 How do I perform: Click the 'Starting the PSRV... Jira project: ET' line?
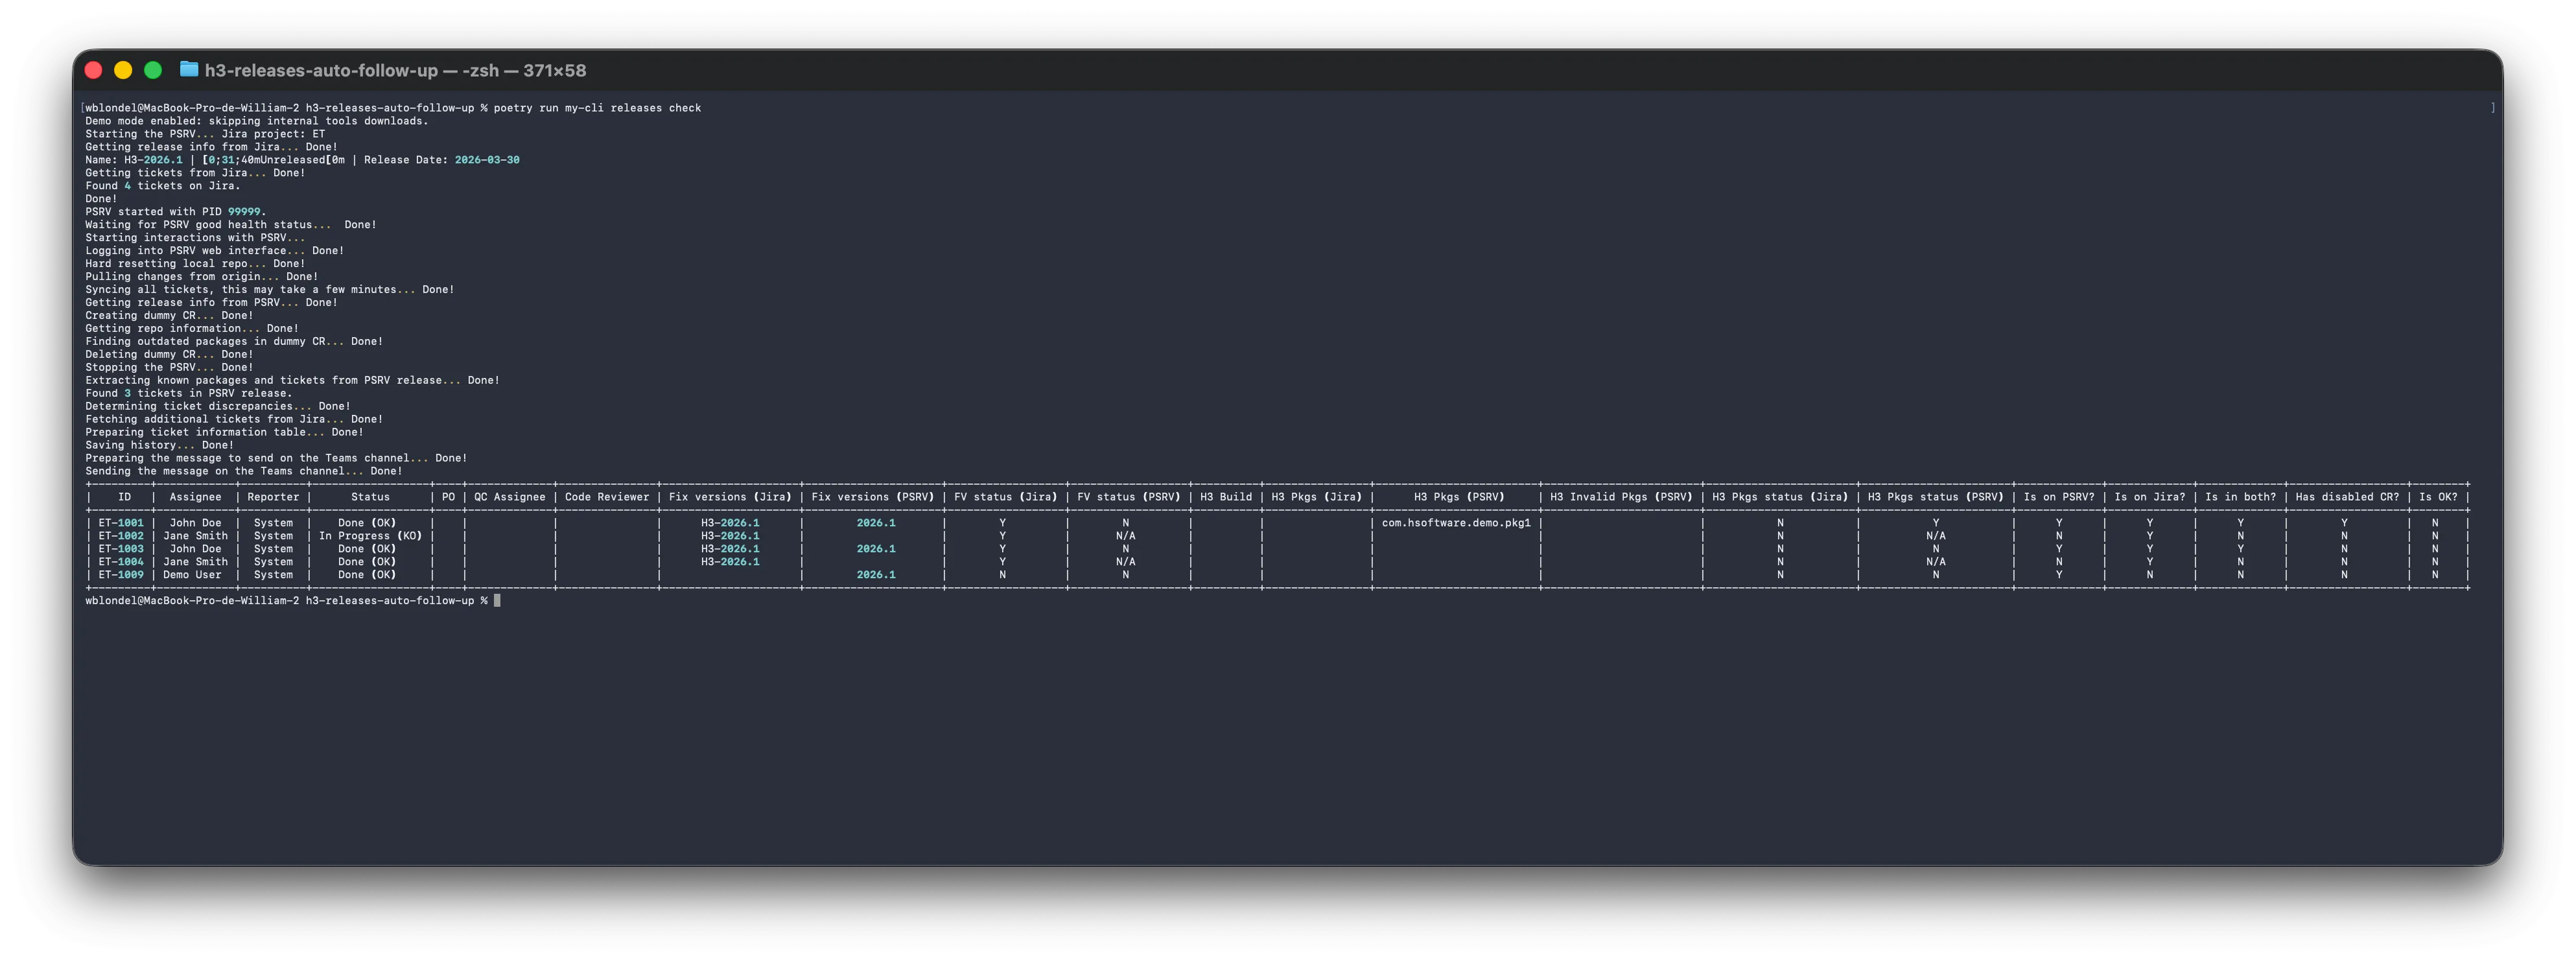[x=205, y=134]
